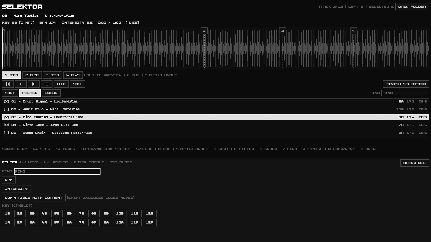Jump to cue 2 at 0:28
431x242 pixels.
coord(32,75)
